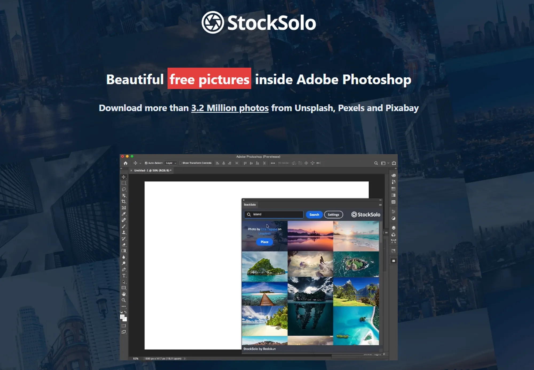534x370 pixels.
Task: Open the Paths panel icon
Action: pyautogui.click(x=393, y=241)
